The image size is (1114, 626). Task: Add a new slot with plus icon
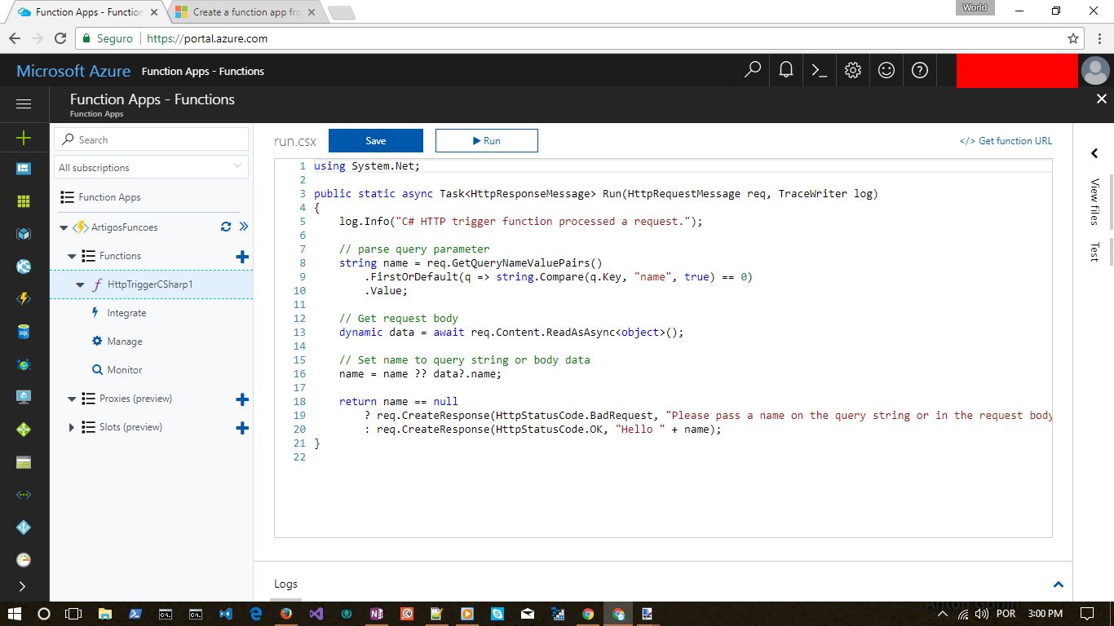[242, 428]
